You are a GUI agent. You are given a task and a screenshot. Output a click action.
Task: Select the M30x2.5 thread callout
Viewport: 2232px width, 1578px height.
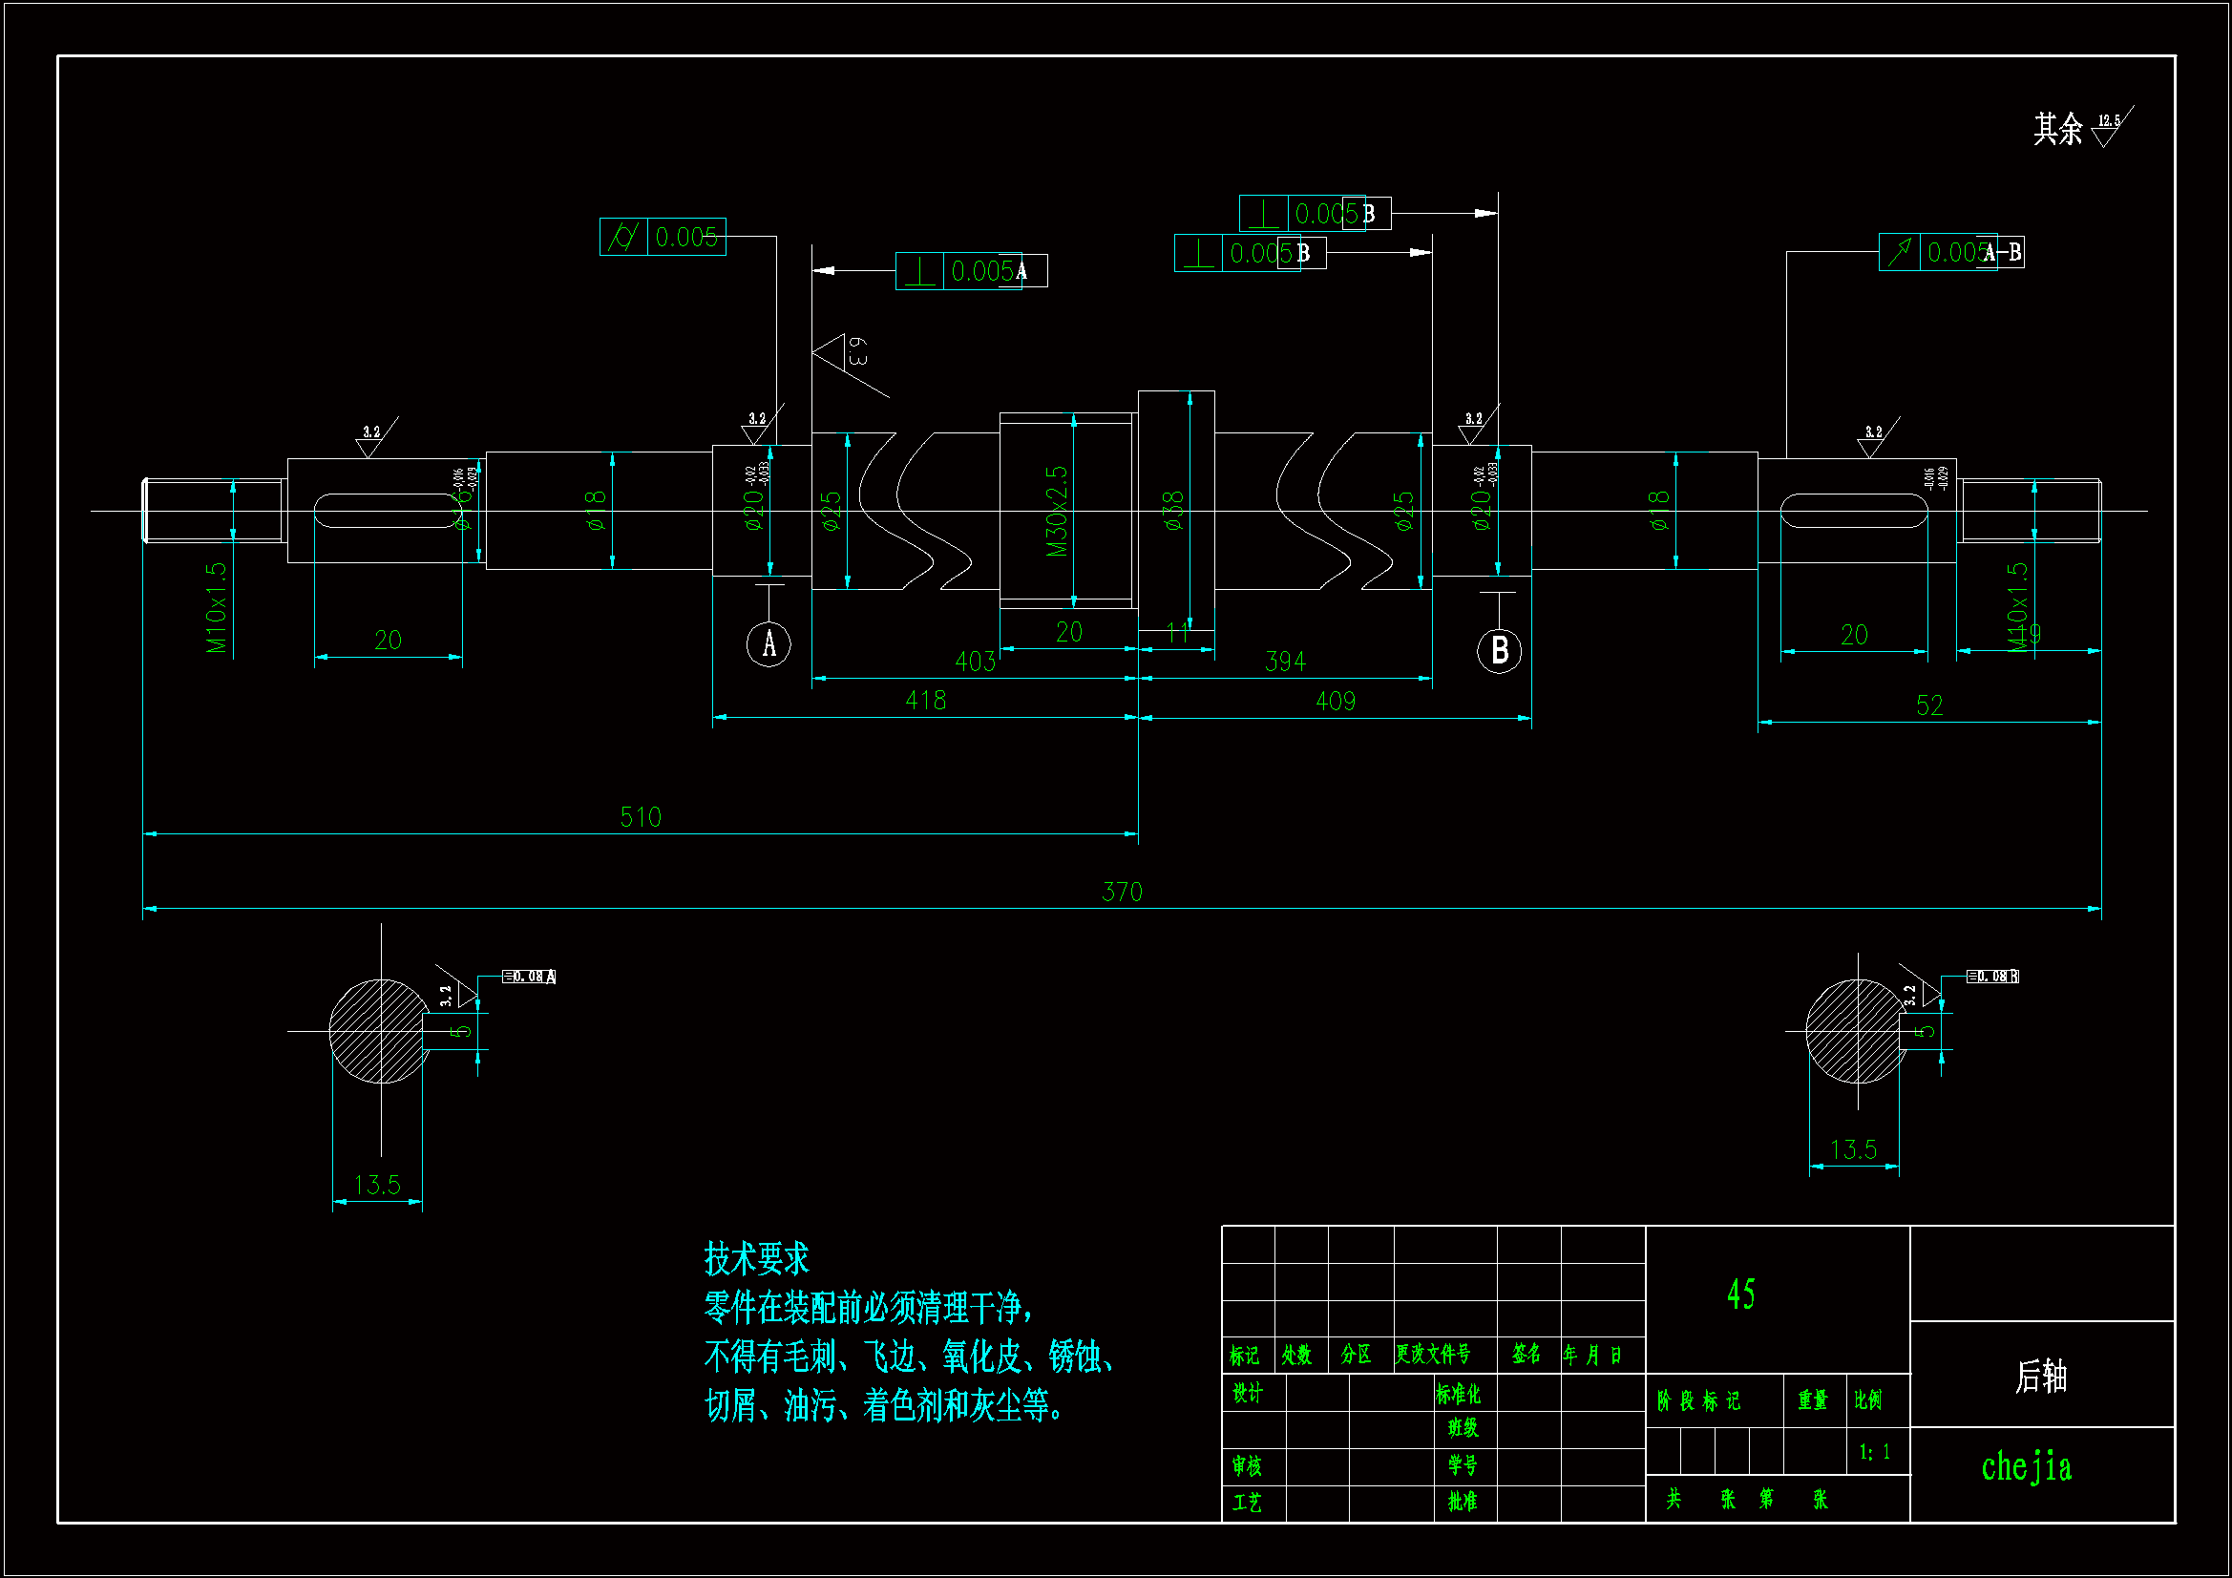pyautogui.click(x=1057, y=512)
